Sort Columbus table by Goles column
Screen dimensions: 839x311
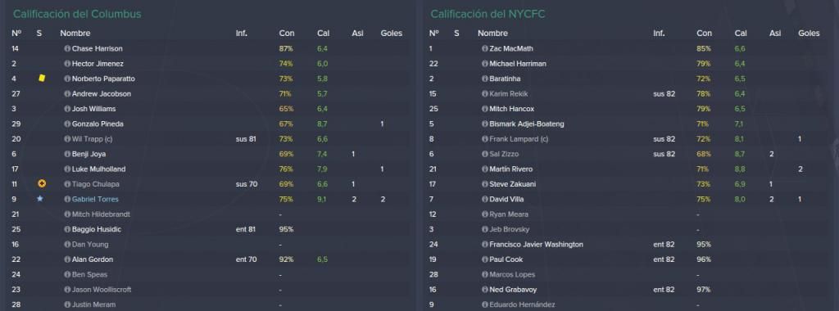click(x=391, y=33)
